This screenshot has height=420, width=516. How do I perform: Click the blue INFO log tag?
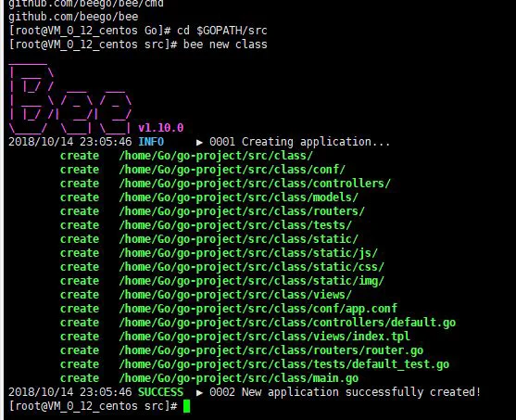tap(151, 142)
